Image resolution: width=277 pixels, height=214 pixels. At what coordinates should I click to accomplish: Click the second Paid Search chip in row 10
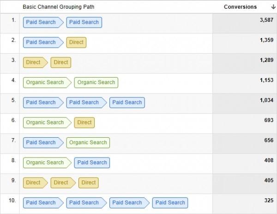click(86, 203)
